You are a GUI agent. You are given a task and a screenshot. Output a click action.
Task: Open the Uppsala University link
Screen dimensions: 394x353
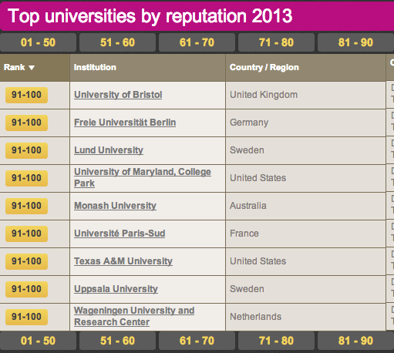point(116,289)
